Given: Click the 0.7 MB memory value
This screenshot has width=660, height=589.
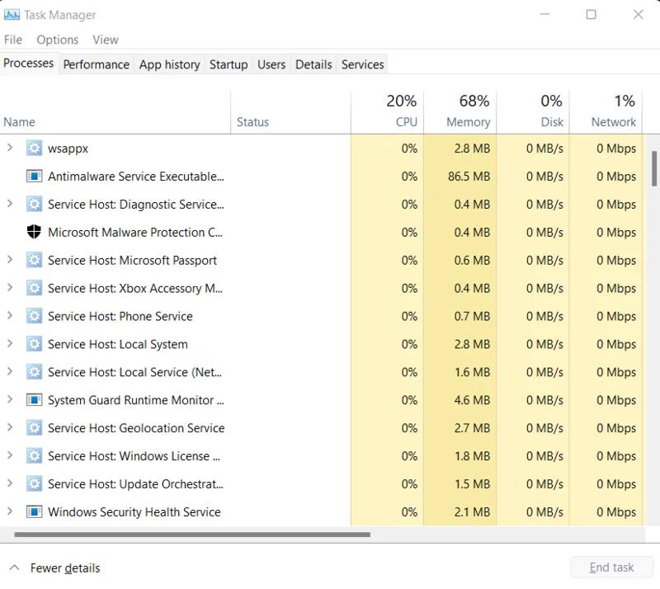Looking at the screenshot, I should 472,316.
